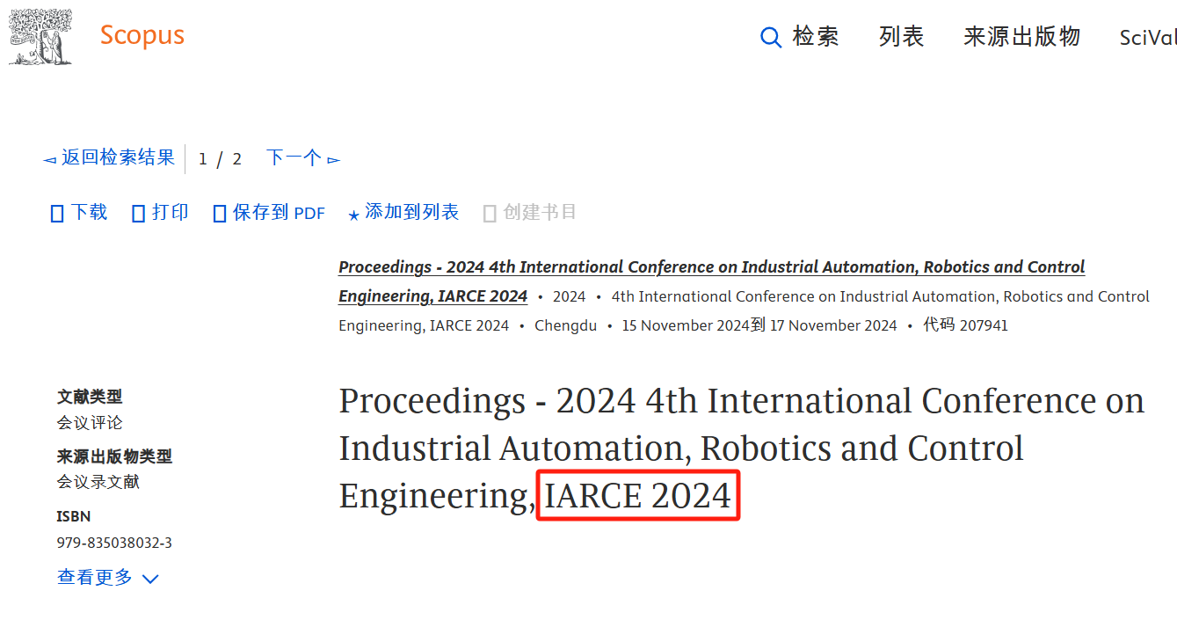This screenshot has width=1177, height=620.
Task: Return via the 返回检索结果 link text
Action: pyautogui.click(x=118, y=157)
